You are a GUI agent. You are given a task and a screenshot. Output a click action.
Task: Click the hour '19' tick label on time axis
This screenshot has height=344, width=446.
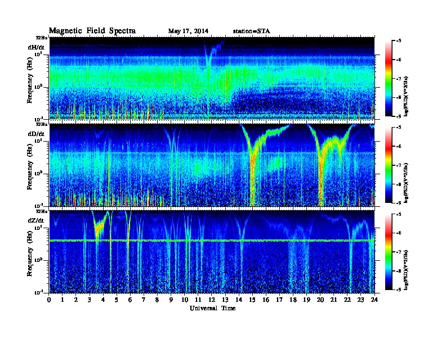pos(306,300)
